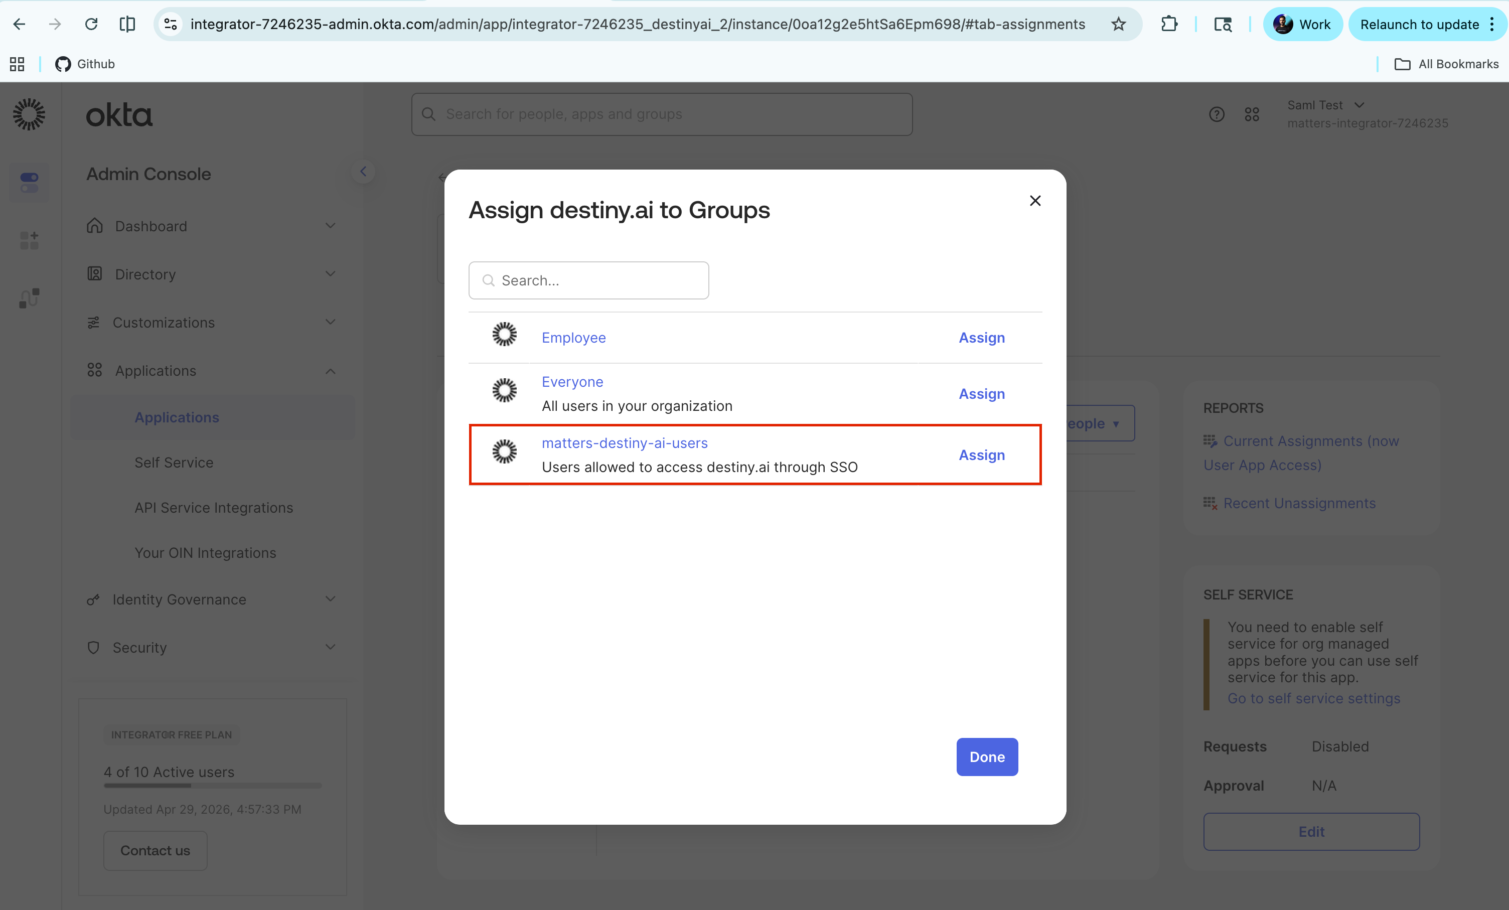1509x910 pixels.
Task: Click the address bar URL
Action: 638,25
